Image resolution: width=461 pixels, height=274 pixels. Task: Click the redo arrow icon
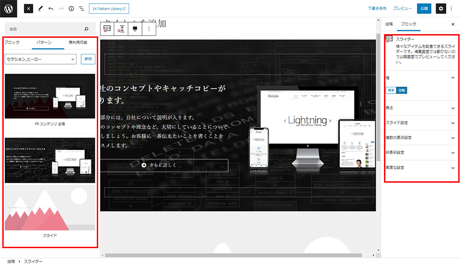coord(62,8)
